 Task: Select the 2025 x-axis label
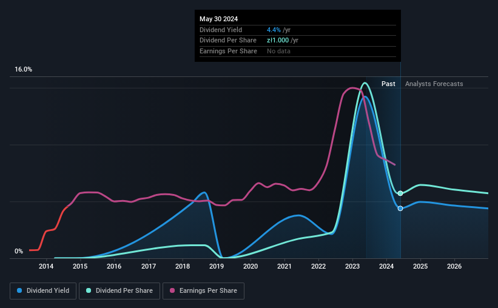click(420, 266)
